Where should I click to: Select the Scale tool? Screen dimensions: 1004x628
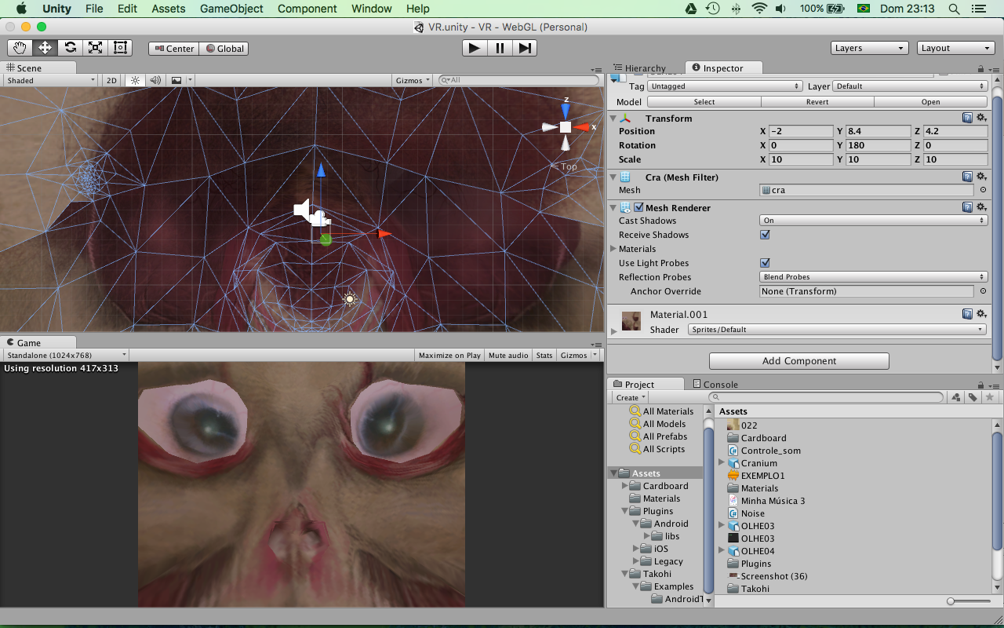95,48
